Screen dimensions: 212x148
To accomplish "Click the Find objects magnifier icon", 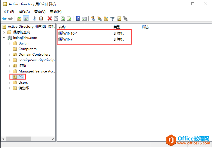I will [119, 18].
